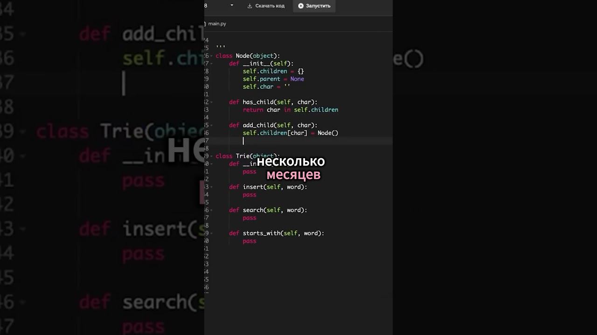Click the triple-quote ''' line above class Node
Viewport: 597px width, 335px height.
(x=221, y=47)
